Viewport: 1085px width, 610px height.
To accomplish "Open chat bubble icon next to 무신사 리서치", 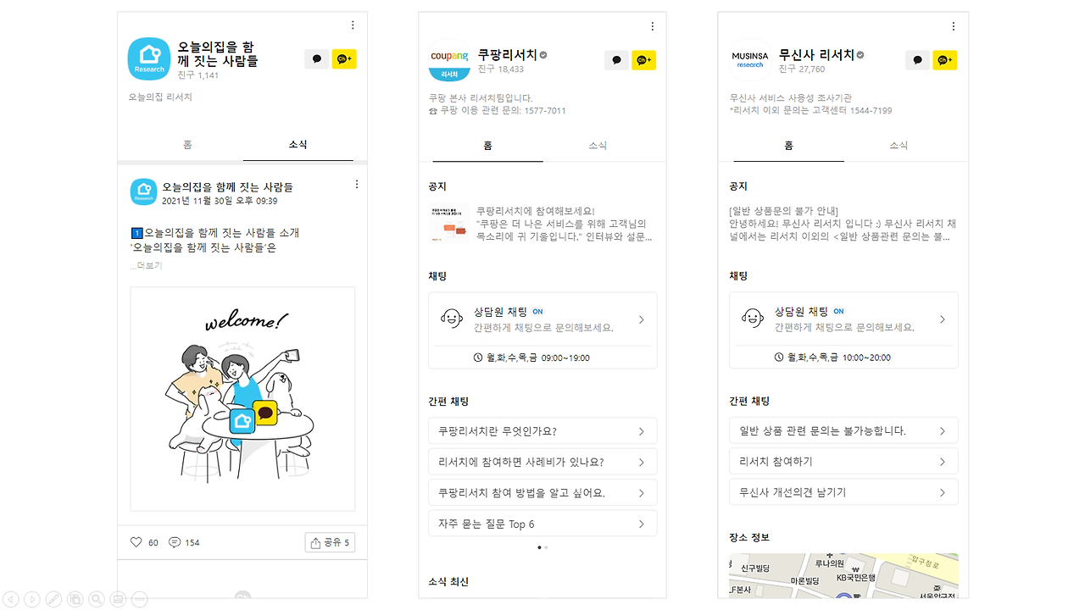I will click(917, 60).
